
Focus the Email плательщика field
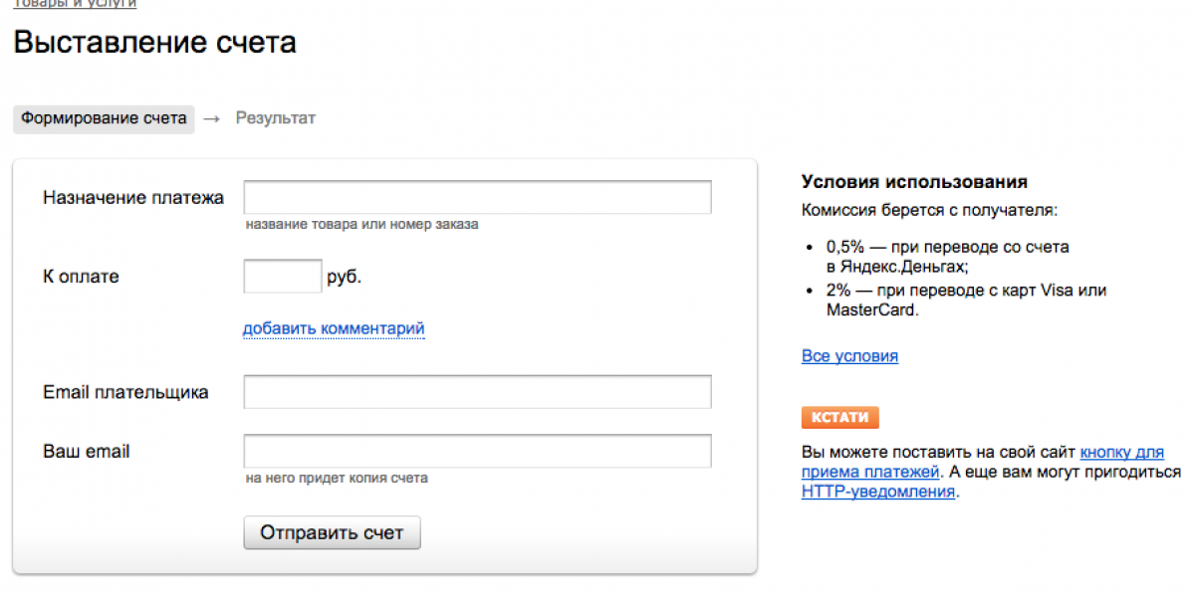point(477,392)
